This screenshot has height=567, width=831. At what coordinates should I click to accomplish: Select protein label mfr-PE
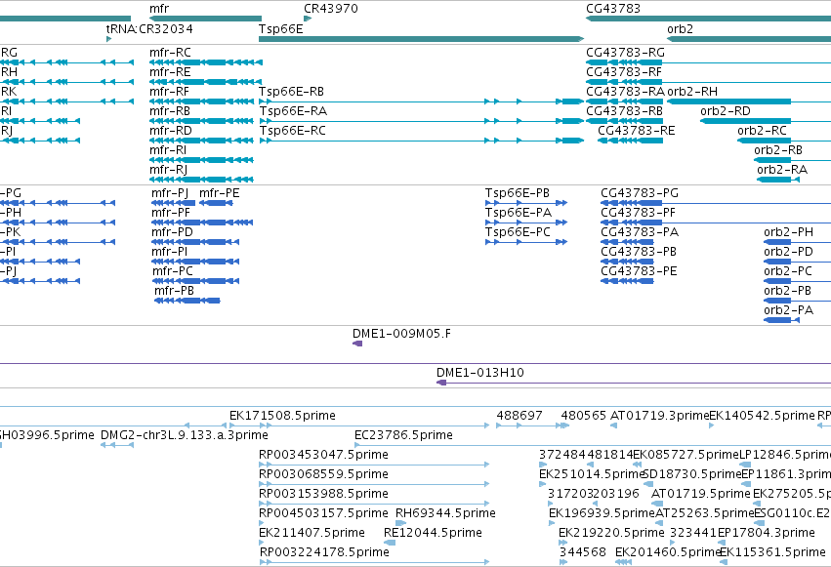[x=220, y=193]
